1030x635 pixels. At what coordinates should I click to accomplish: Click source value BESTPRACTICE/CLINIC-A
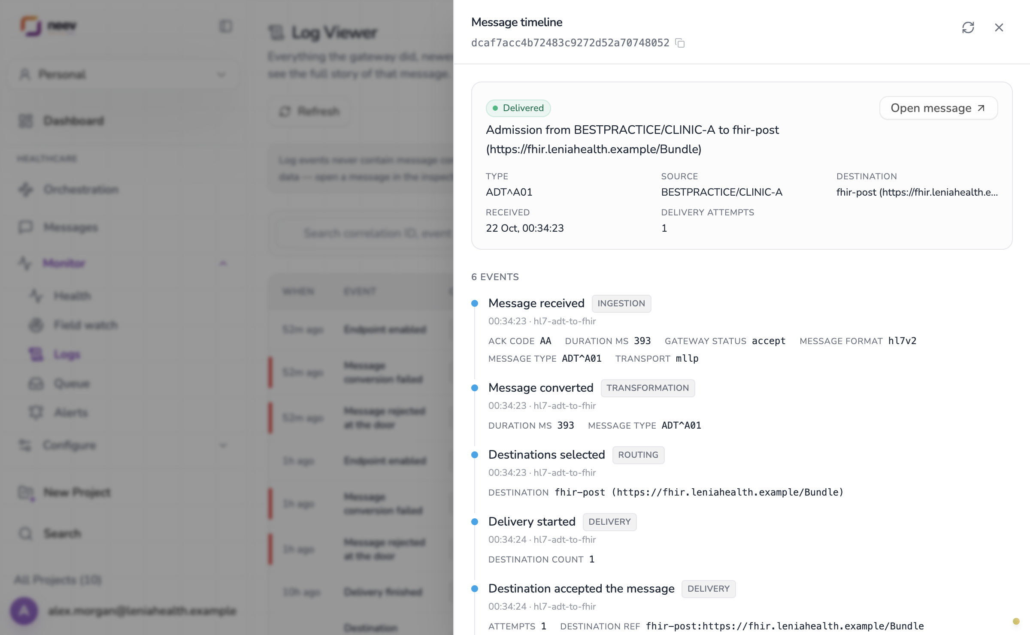722,192
